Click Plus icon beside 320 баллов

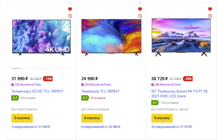point(13,84)
